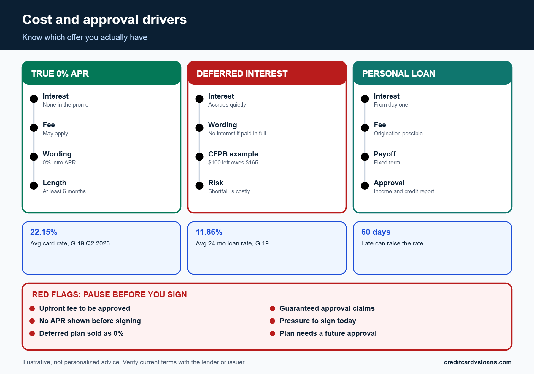Click "Avg 24-mo loan rate, G.19"

tap(232, 243)
